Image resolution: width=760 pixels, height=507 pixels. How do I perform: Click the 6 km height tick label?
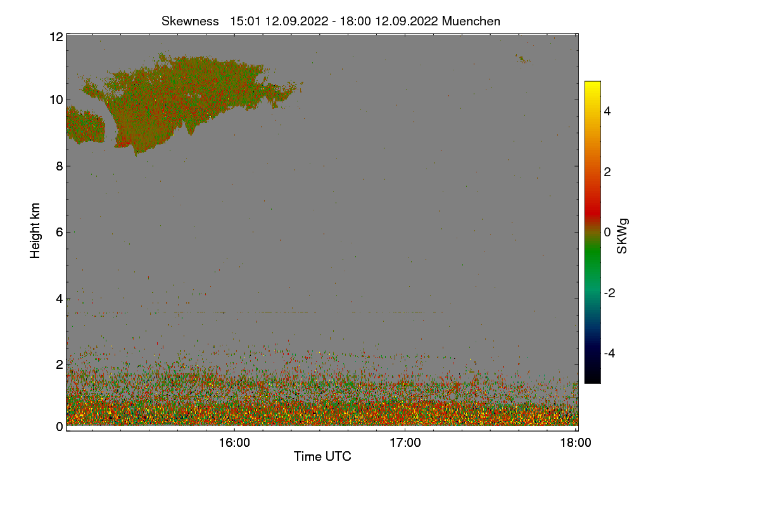60,232
